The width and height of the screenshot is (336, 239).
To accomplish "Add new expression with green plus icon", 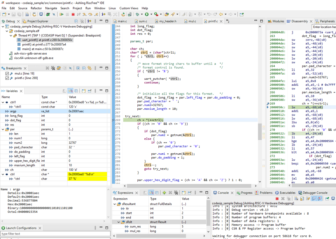I will tap(164, 193).
